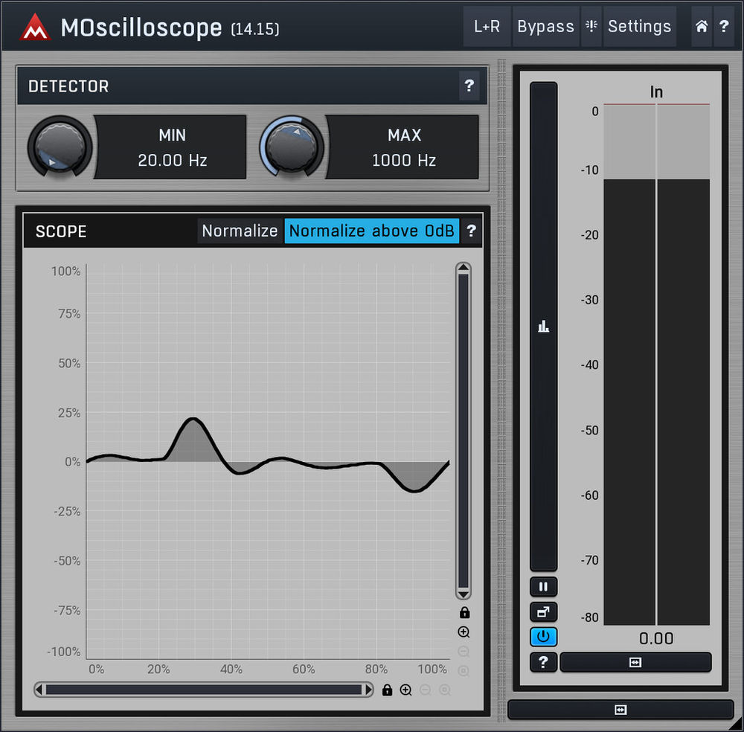Open the home menu icon in title bar
This screenshot has height=732, width=744.
tap(700, 26)
